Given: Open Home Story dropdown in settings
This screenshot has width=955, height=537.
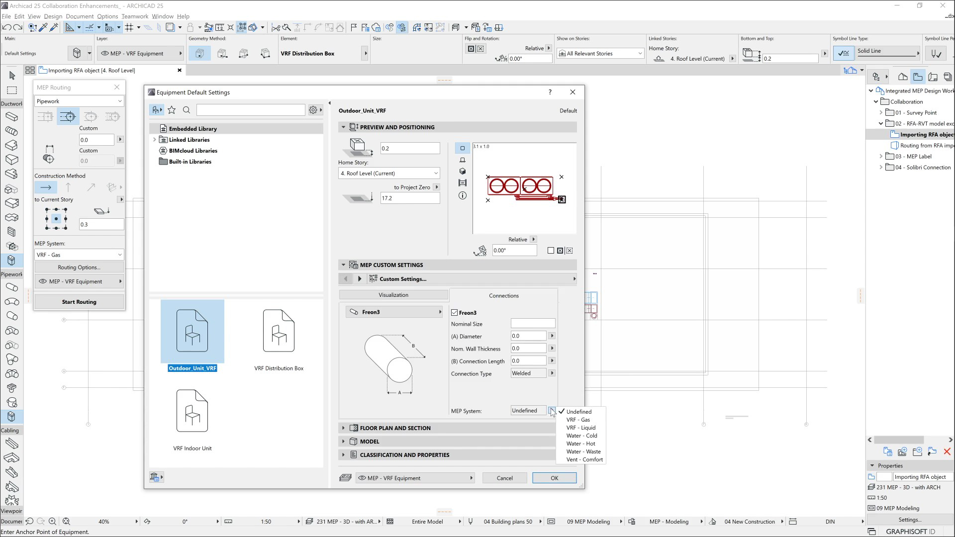Looking at the screenshot, I should [389, 173].
